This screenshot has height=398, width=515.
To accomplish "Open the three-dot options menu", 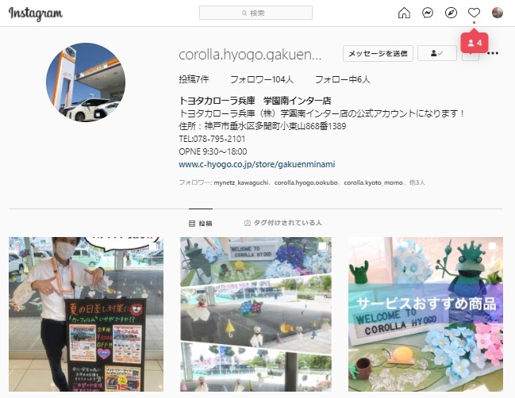I will pyautogui.click(x=493, y=53).
